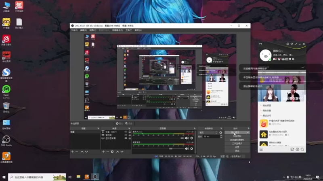Image resolution: width=323 pixels, height=181 pixels.
Task: Expand second collapsed YY favorites group
Action: (261, 110)
